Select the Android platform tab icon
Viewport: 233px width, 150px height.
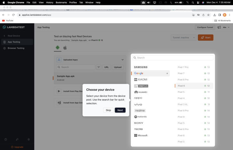(57, 48)
